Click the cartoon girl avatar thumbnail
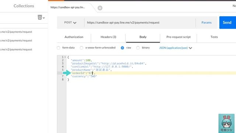Screen dimensions: 236x133 [x=226, y=123]
